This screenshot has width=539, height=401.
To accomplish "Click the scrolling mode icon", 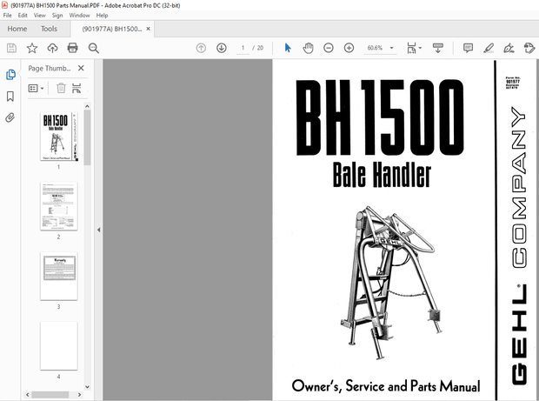I will [x=437, y=48].
